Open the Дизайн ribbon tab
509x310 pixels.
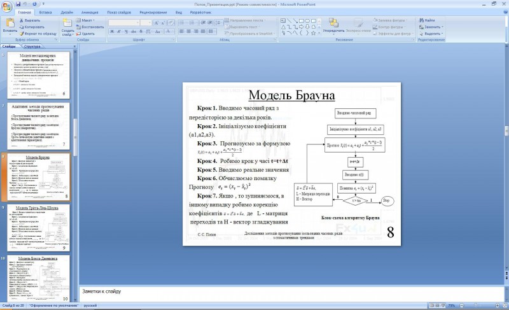tap(67, 12)
